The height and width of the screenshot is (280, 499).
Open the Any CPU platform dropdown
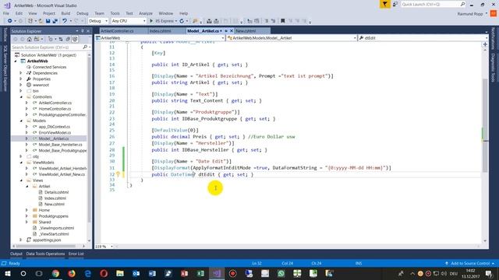point(129,21)
